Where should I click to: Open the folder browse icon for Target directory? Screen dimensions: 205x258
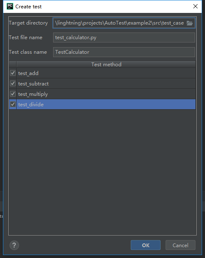coord(190,23)
